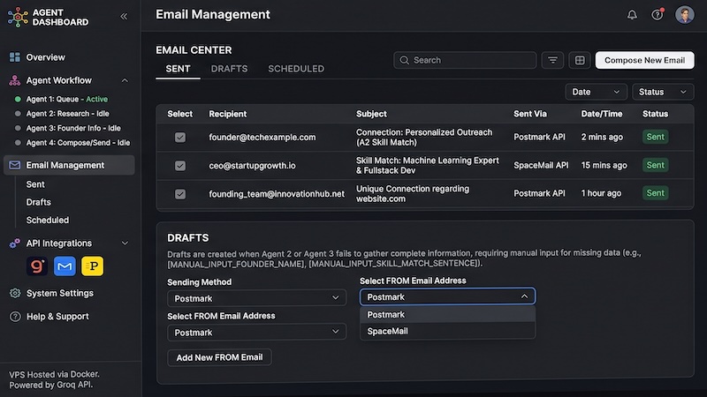
Task: Open the blue mail API integration icon
Action: pos(65,266)
